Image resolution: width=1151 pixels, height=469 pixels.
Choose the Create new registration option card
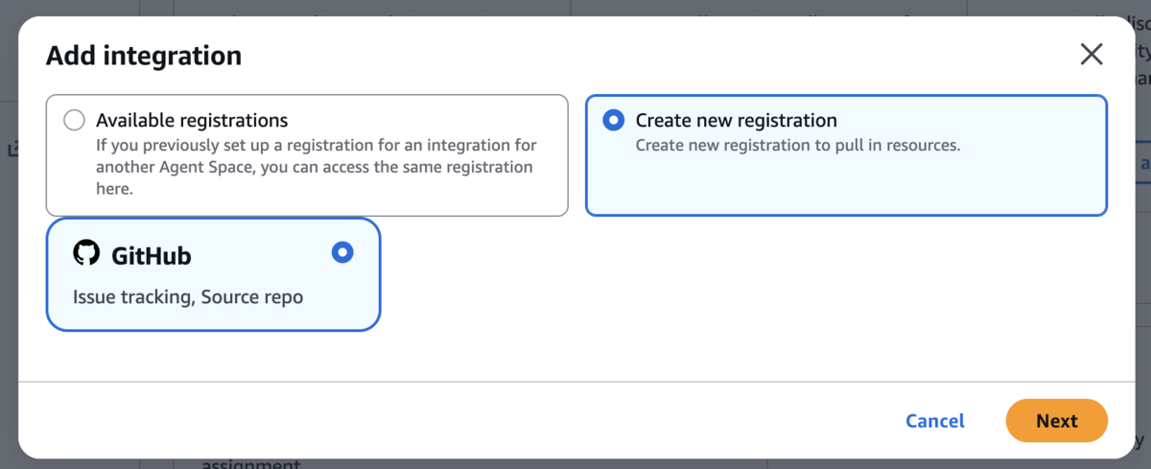[x=846, y=155]
